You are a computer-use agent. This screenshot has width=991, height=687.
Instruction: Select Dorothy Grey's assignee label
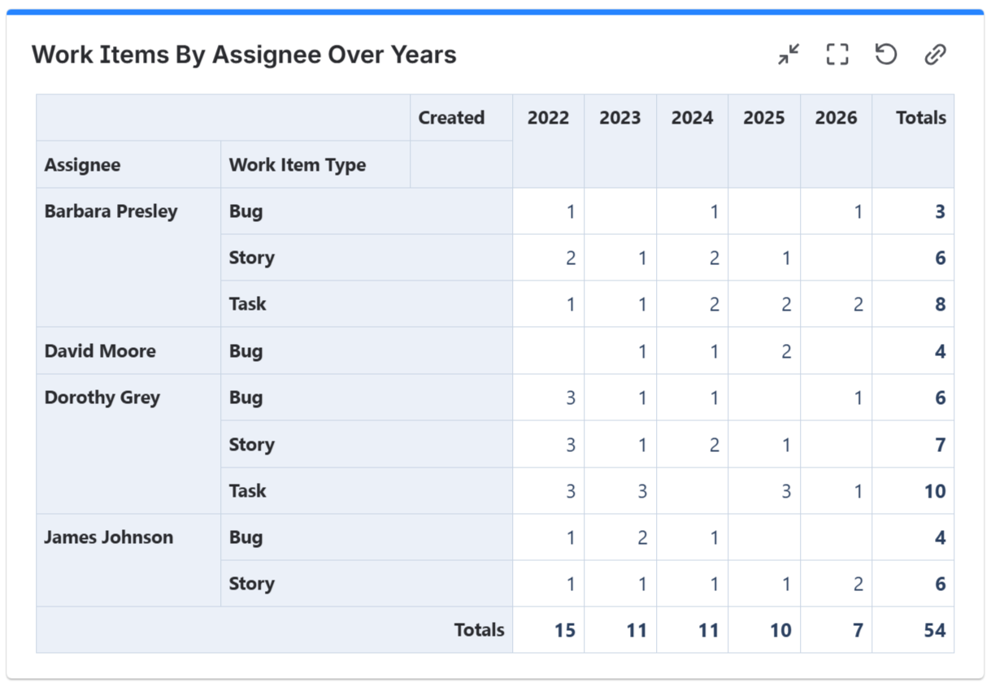point(102,398)
